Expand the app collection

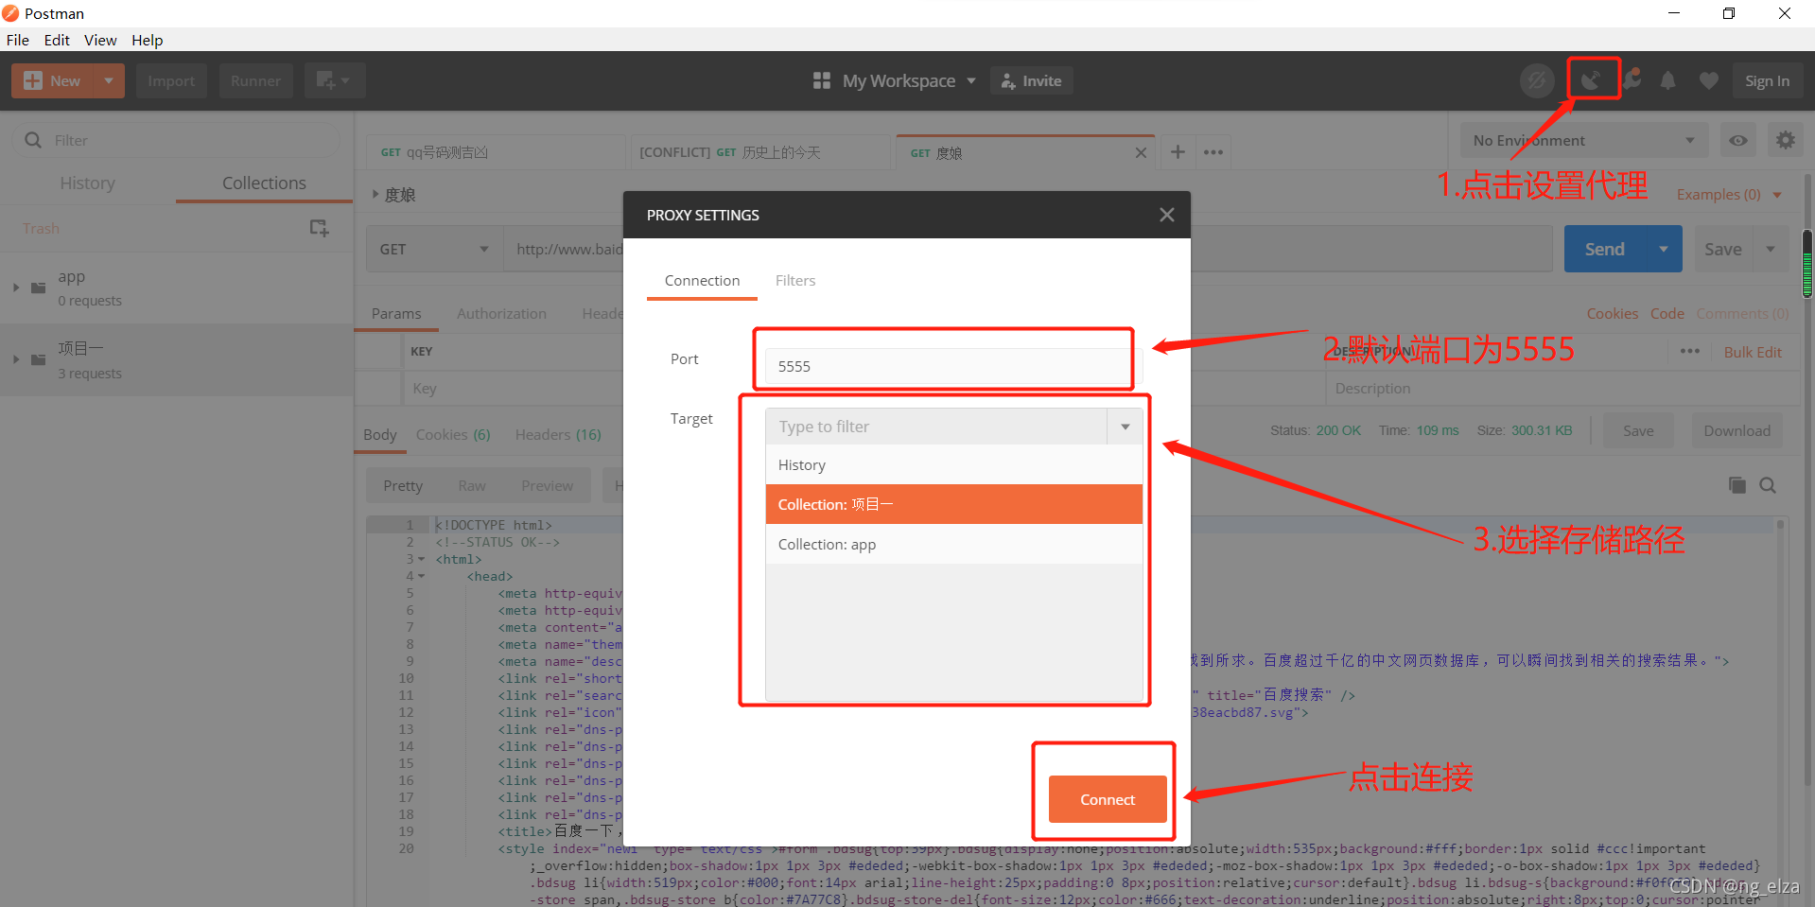pyautogui.click(x=16, y=288)
